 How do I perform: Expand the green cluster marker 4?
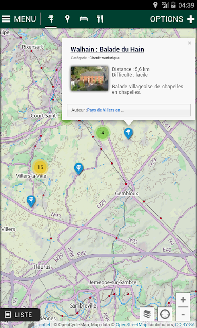coord(103,133)
